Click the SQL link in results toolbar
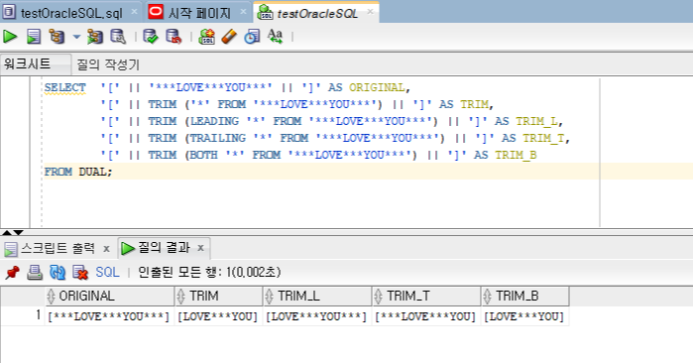 tap(107, 272)
